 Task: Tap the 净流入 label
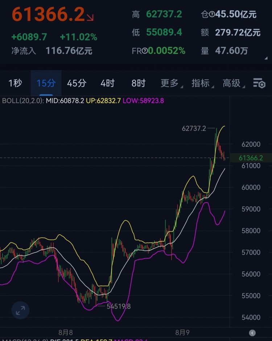pyautogui.click(x=24, y=51)
